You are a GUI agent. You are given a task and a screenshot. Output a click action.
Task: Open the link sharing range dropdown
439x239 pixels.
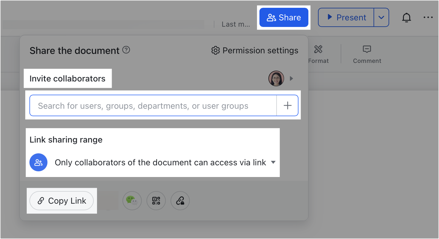coord(273,162)
